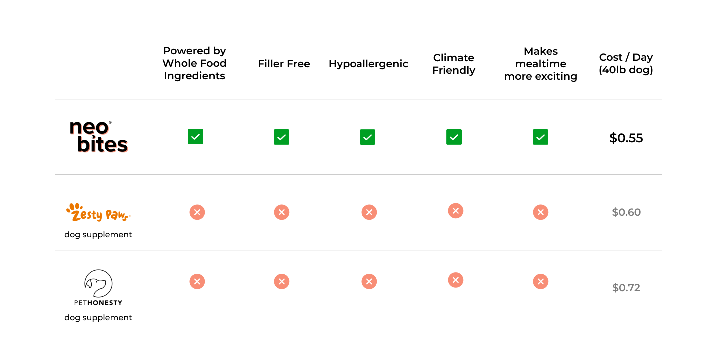This screenshot has height=354, width=718.
Task: Click PetHonesty Whole Food Ingredients red X
Action: [197, 281]
